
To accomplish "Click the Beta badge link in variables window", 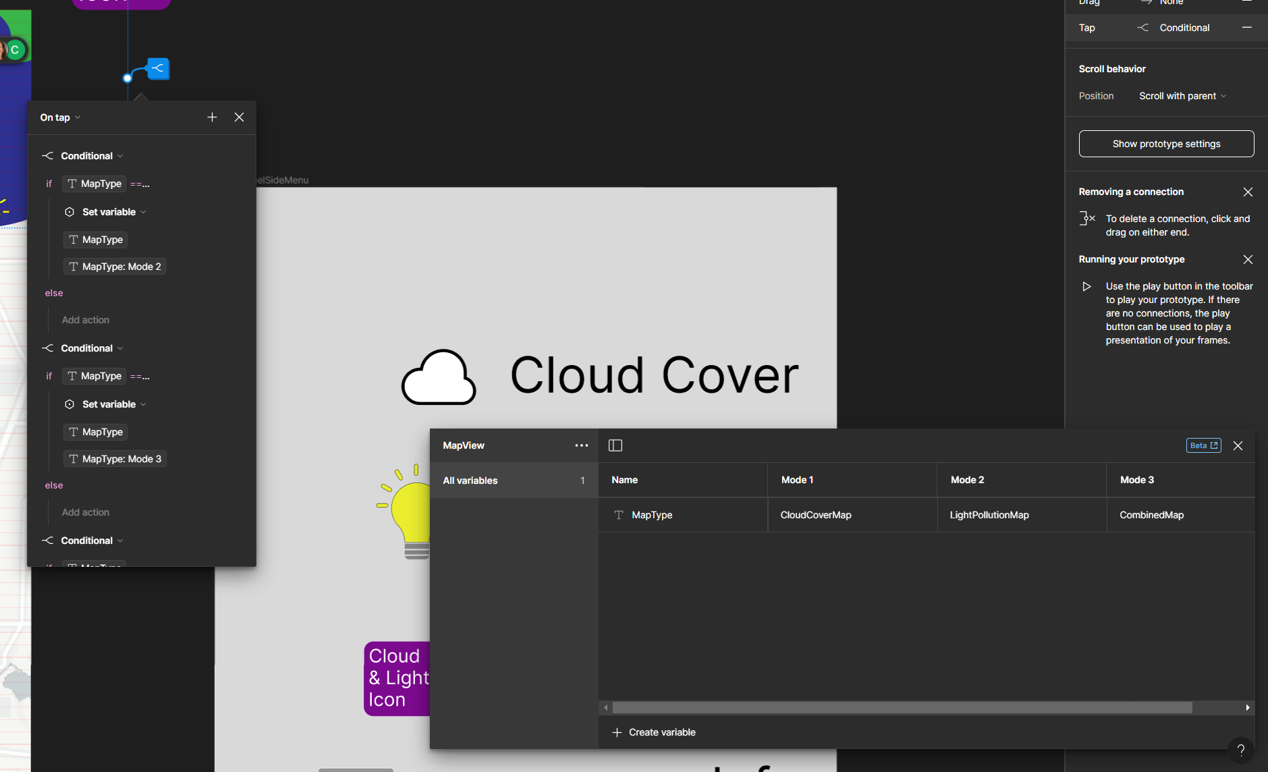I will [1203, 445].
